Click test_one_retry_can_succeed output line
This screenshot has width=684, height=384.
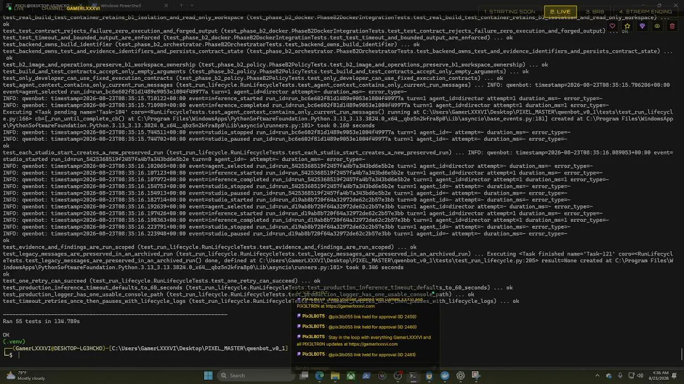pyautogui.click(x=161, y=281)
